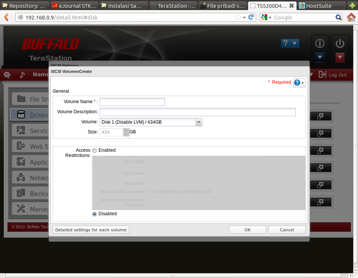Cancel the iSCSI volume dialog
Image resolution: width=358 pixels, height=278 pixels.
[x=287, y=230]
